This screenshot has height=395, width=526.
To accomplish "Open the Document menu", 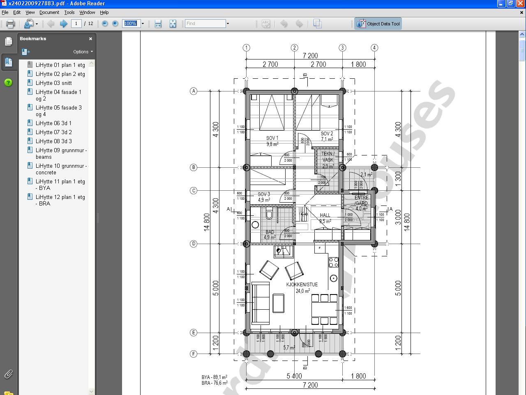I will click(49, 12).
